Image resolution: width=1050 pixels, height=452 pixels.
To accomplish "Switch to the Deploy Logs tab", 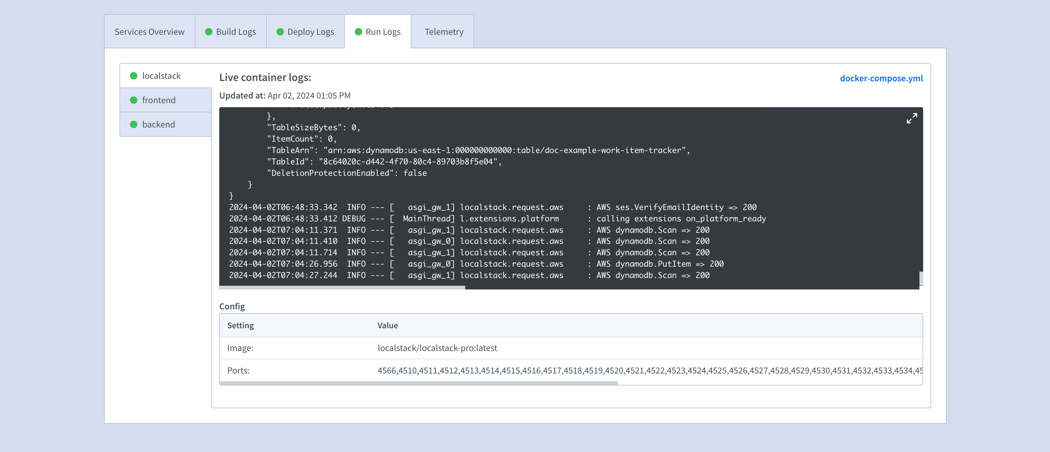I will [x=310, y=31].
